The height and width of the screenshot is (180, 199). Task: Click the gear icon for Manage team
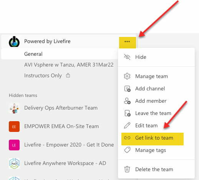pyautogui.click(x=127, y=76)
